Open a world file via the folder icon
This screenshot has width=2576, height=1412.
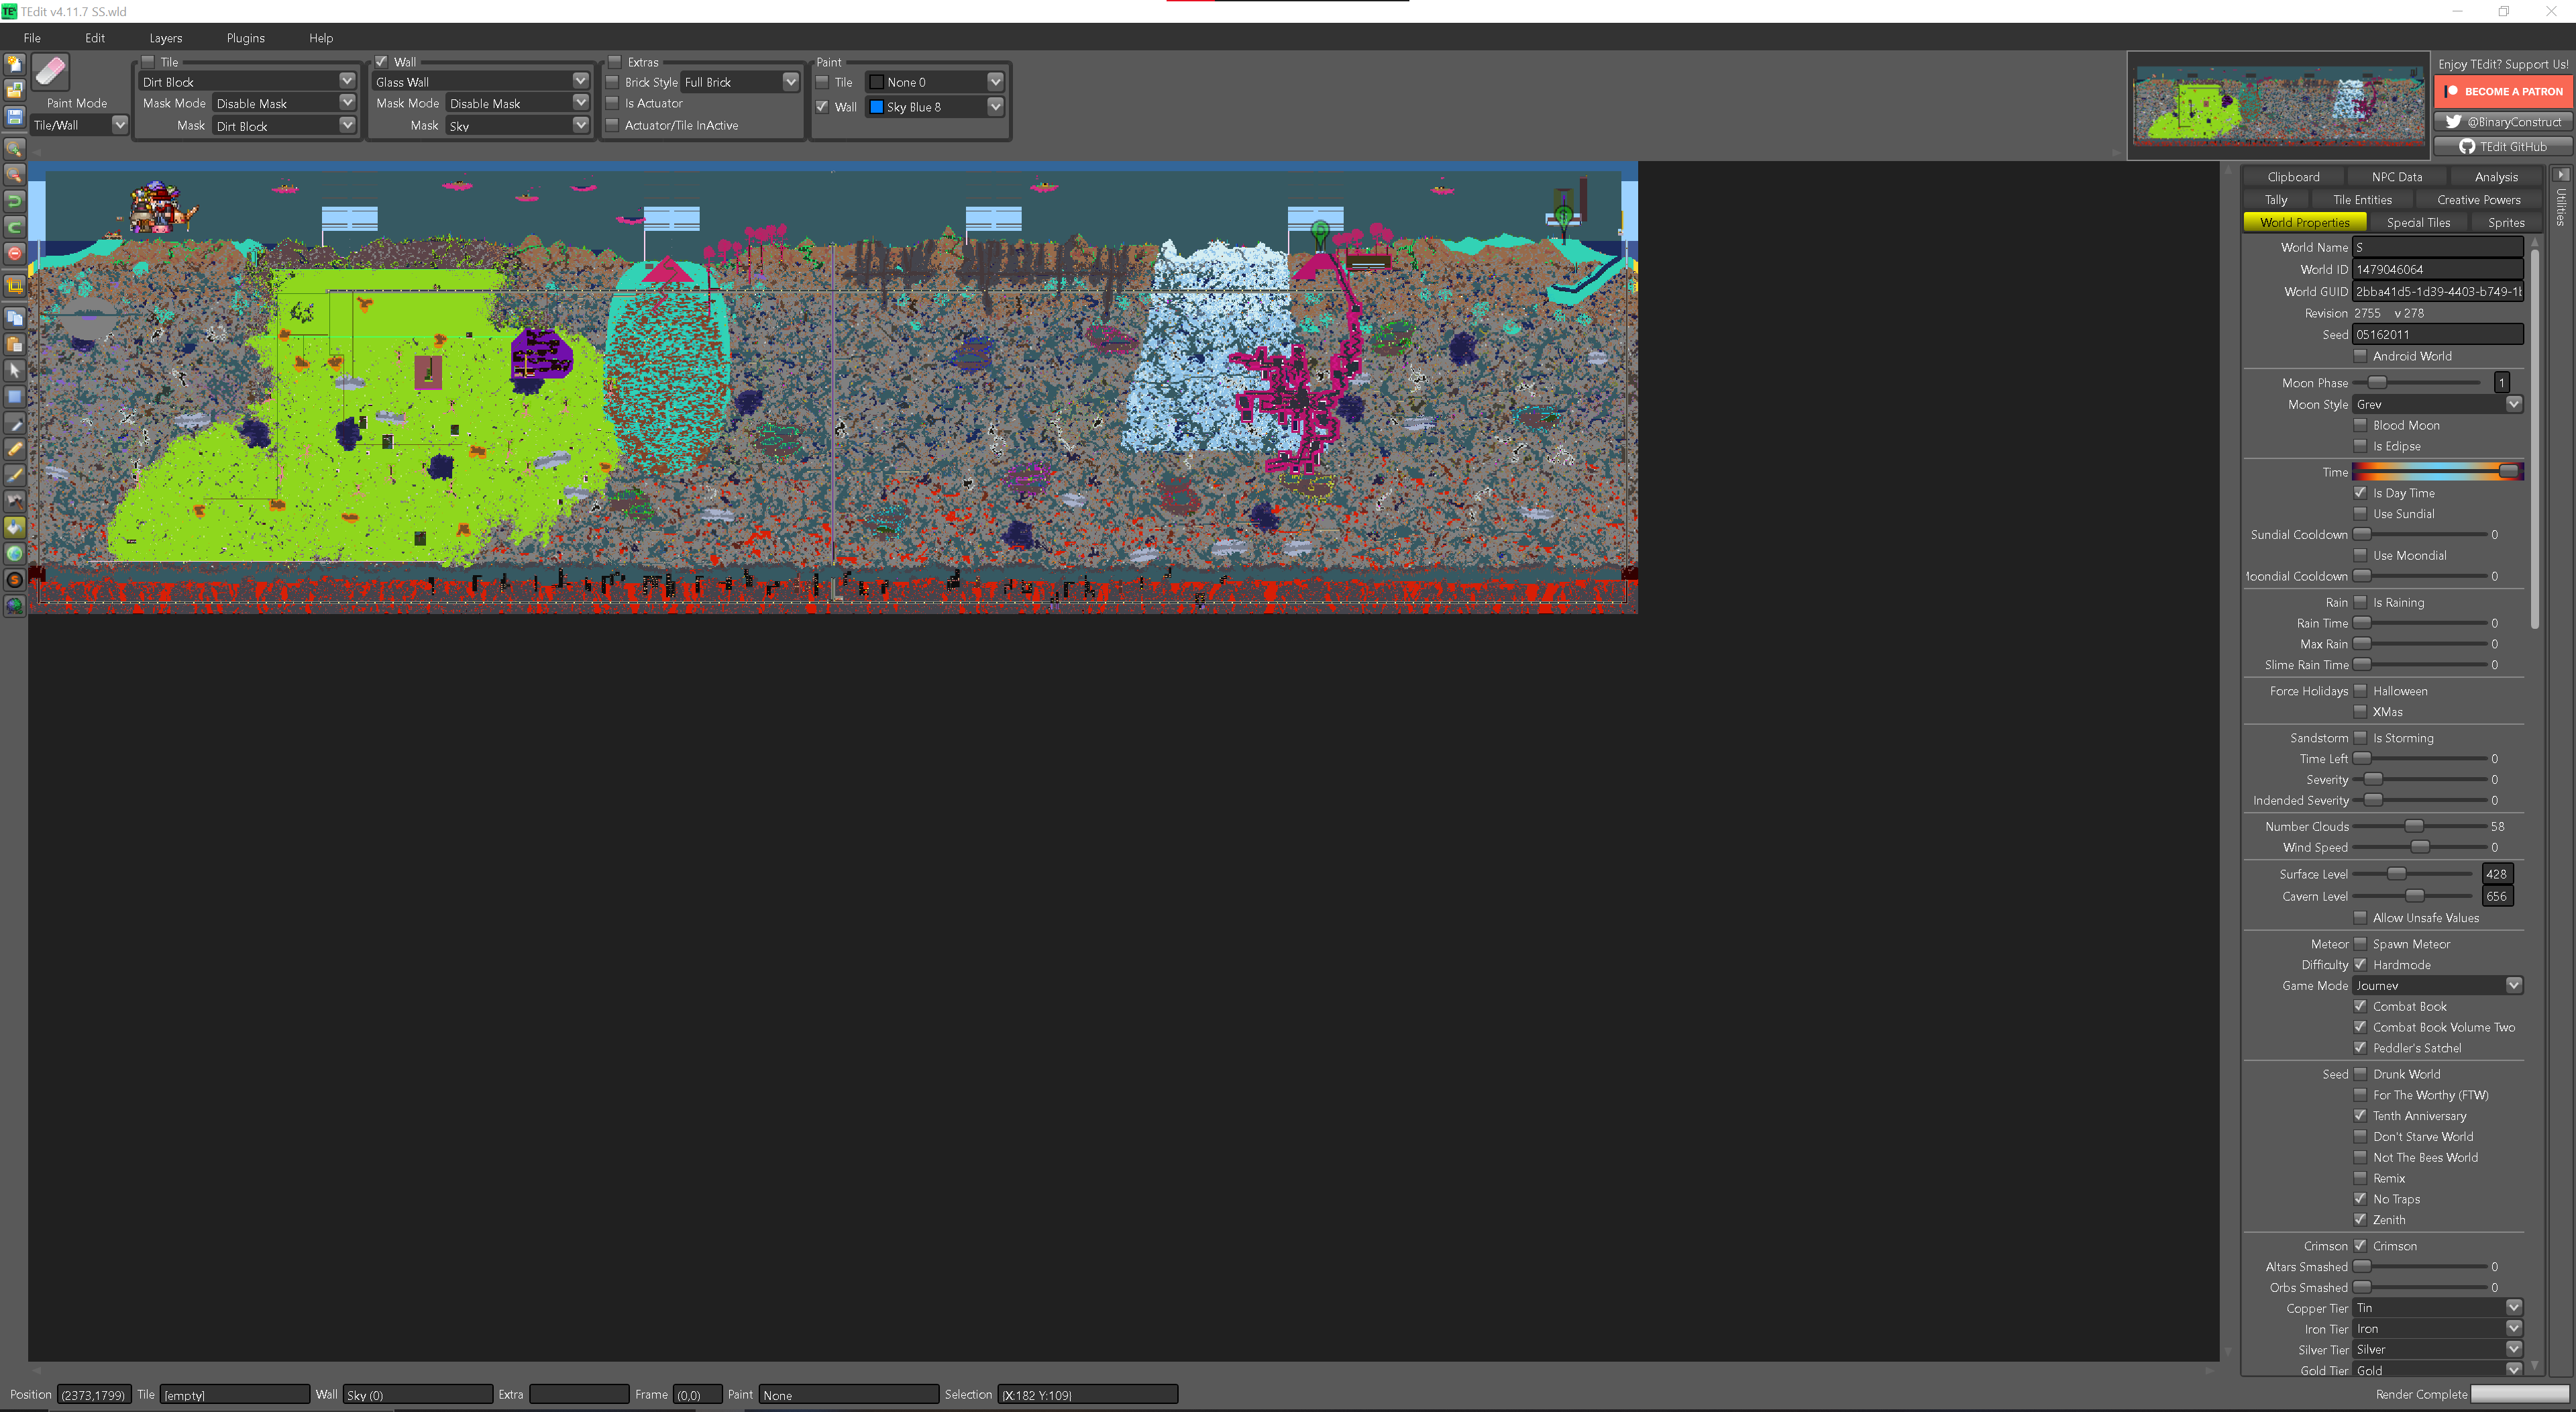(x=15, y=90)
